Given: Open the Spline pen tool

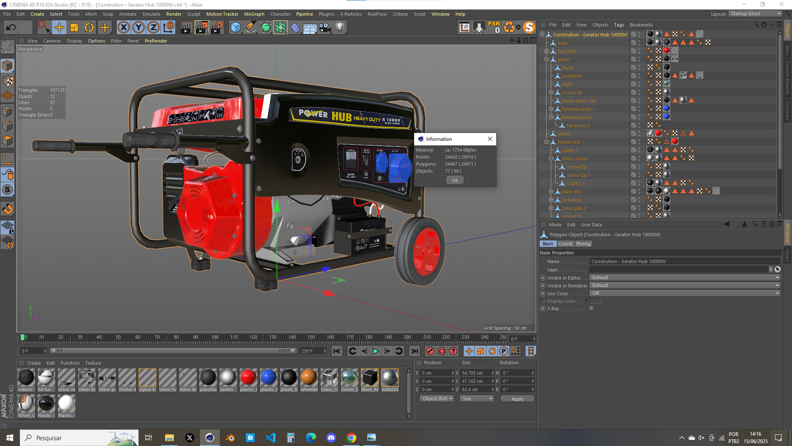Looking at the screenshot, I should pos(251,28).
